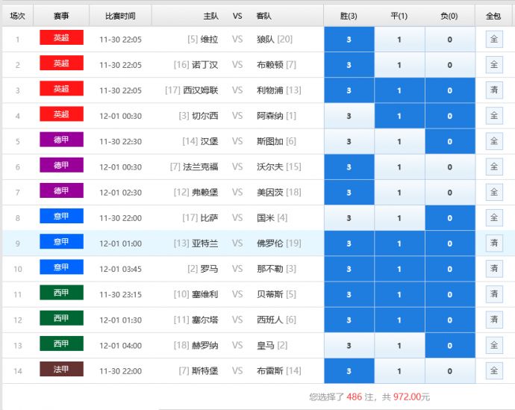The image size is (515, 410).
Task: Toggle draw (1) for 切尔西 vs 阿森纳
Action: [399, 116]
